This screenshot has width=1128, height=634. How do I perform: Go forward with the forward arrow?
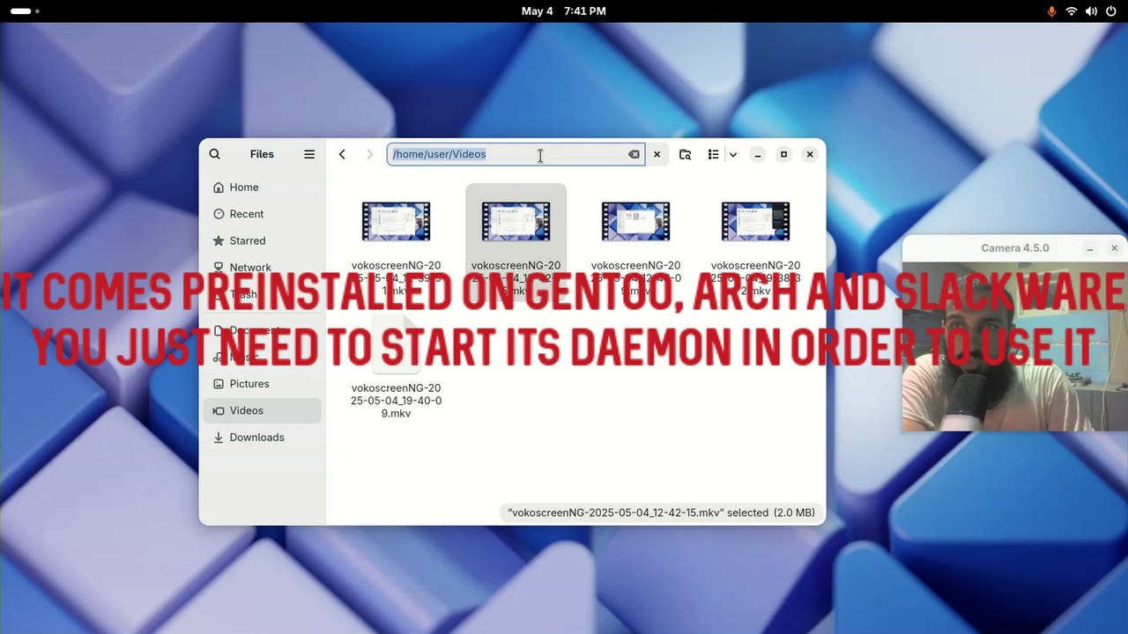(x=370, y=154)
